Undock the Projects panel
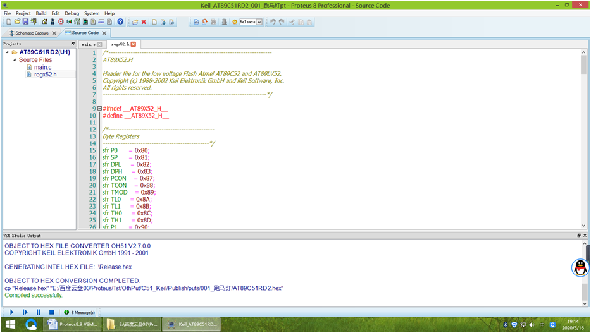The height and width of the screenshot is (333, 591). point(73,44)
